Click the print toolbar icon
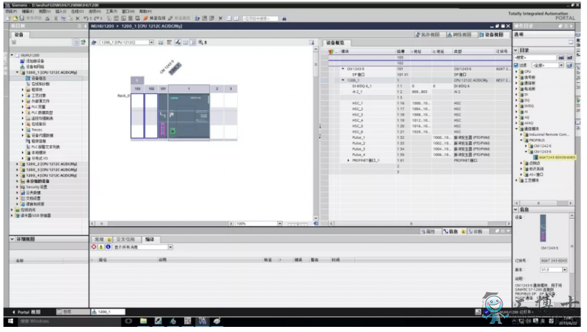Image resolution: width=587 pixels, height=332 pixels. coord(47,18)
